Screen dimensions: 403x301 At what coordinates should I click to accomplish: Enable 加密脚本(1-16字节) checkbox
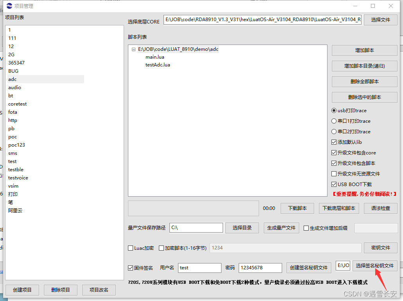(162, 248)
